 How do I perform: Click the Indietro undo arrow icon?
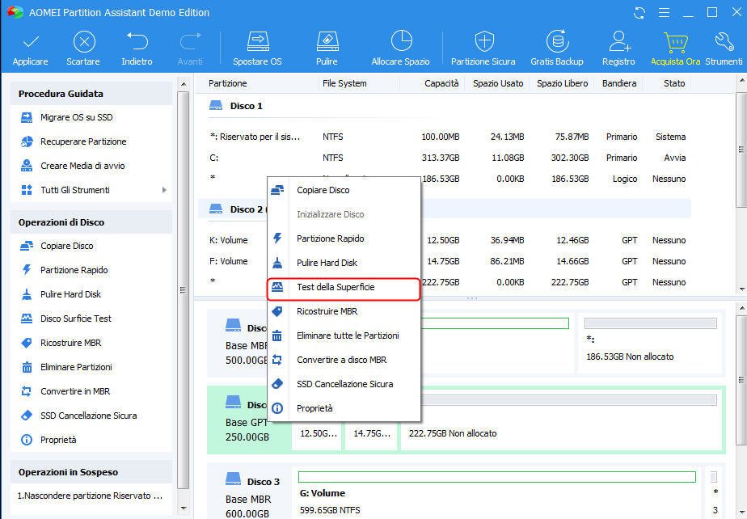coord(137,41)
